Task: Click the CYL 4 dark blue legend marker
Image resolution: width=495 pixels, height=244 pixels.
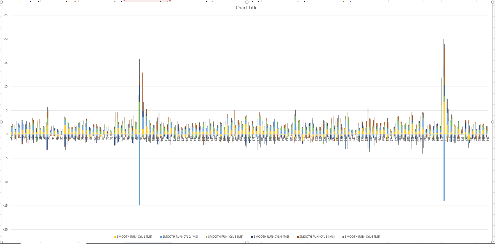Action: point(252,237)
